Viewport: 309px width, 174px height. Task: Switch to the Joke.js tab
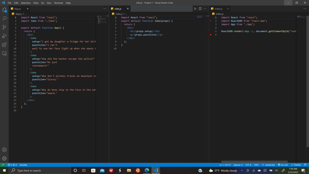coord(118,9)
